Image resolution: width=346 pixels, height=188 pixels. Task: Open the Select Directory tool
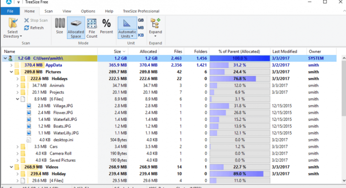(13, 28)
